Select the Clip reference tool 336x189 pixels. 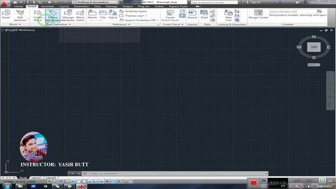(x=103, y=14)
